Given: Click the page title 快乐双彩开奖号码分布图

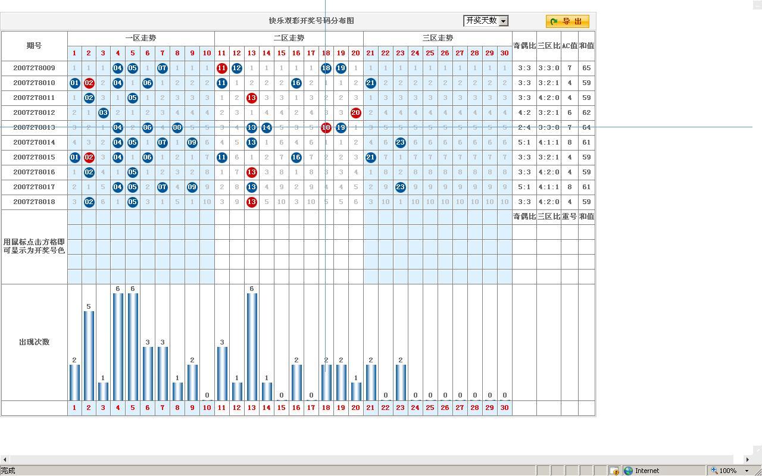Looking at the screenshot, I should click(x=311, y=21).
